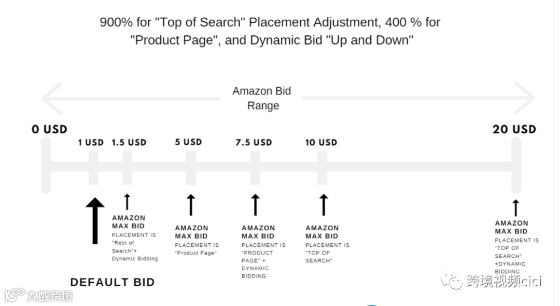The image size is (560, 306).
Task: Click the up arrow under 20 USD
Action: (x=515, y=208)
